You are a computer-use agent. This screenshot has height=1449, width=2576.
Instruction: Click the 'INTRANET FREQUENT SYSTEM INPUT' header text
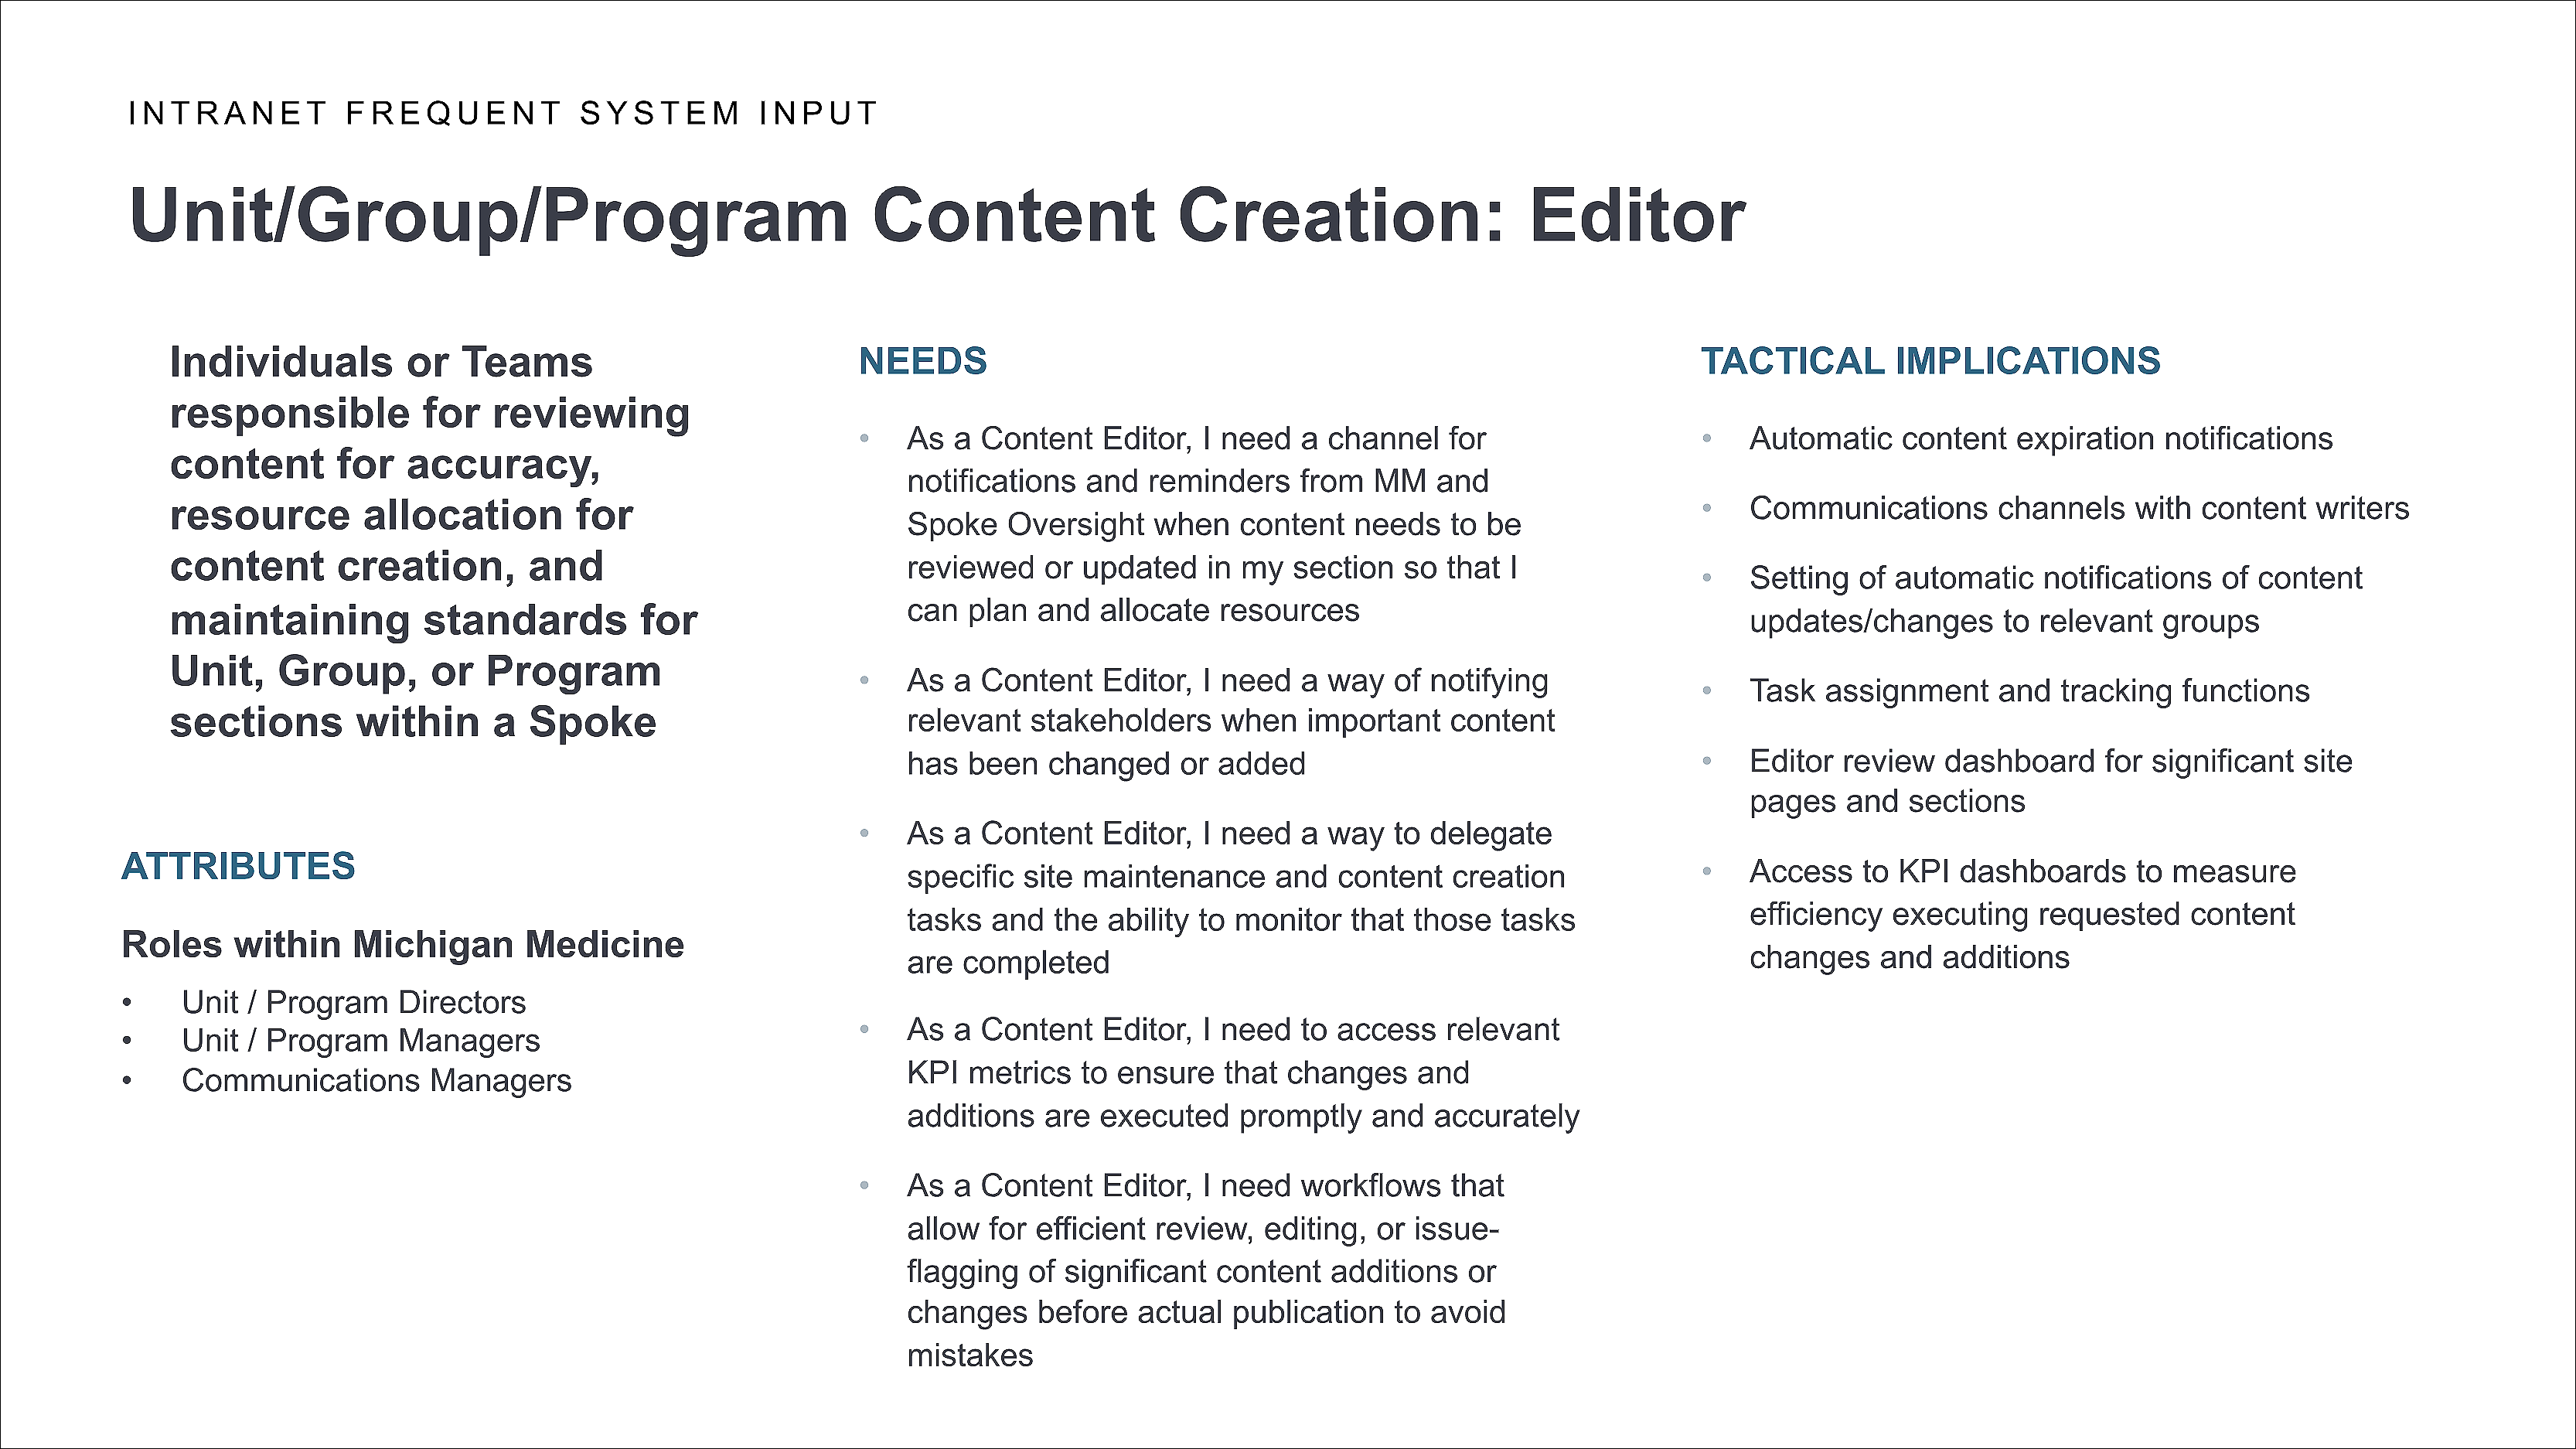[x=503, y=113]
